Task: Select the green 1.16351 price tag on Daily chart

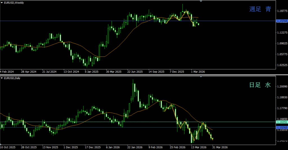Action: pyautogui.click(x=282, y=122)
